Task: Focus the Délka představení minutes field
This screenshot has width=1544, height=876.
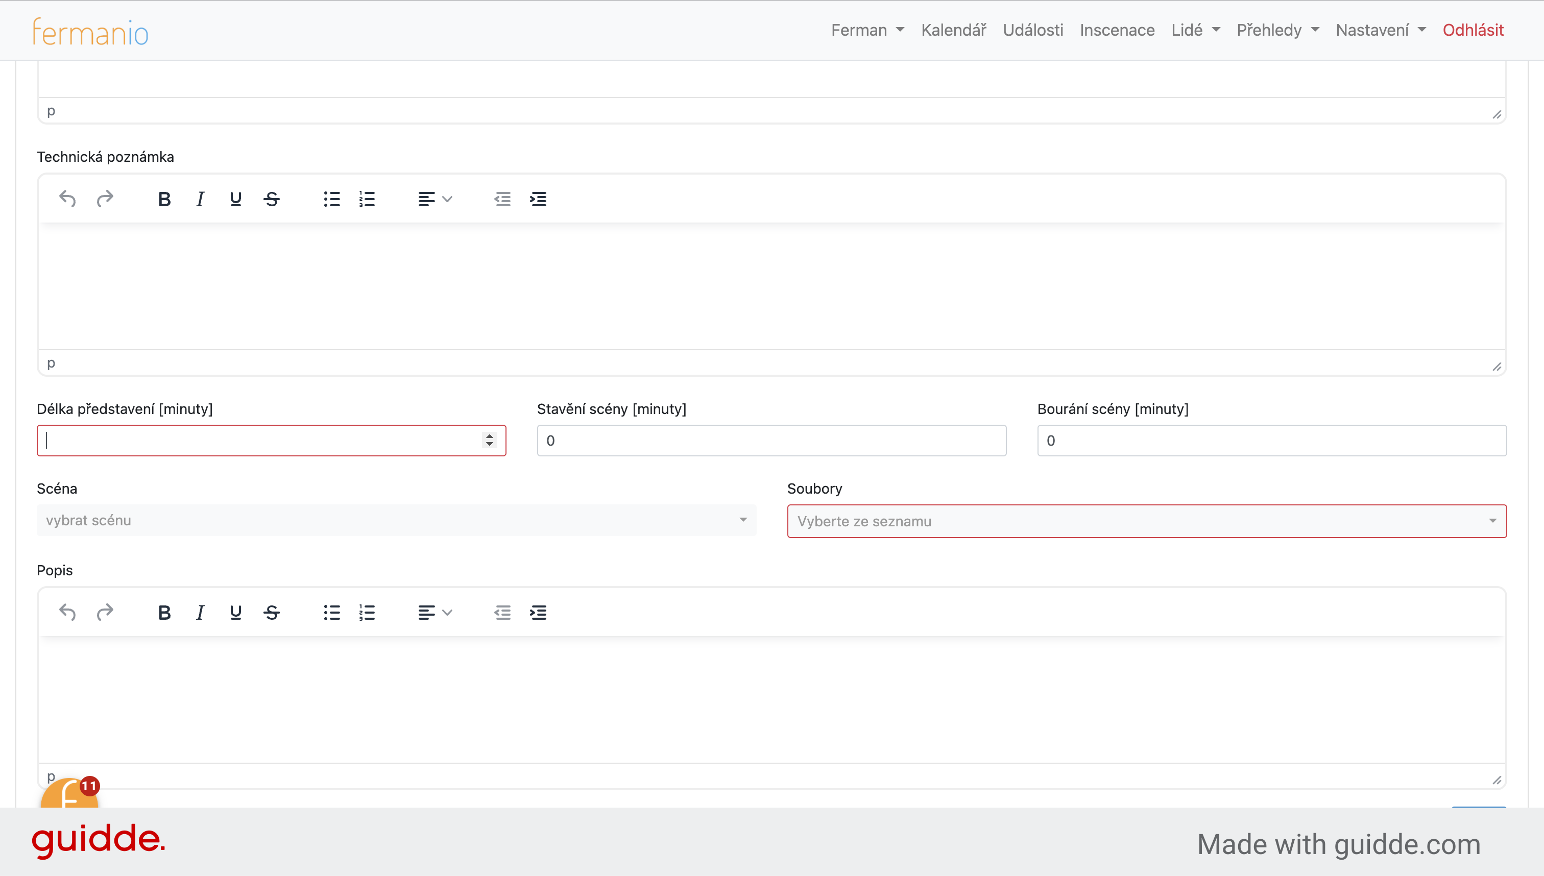Action: tap(271, 441)
